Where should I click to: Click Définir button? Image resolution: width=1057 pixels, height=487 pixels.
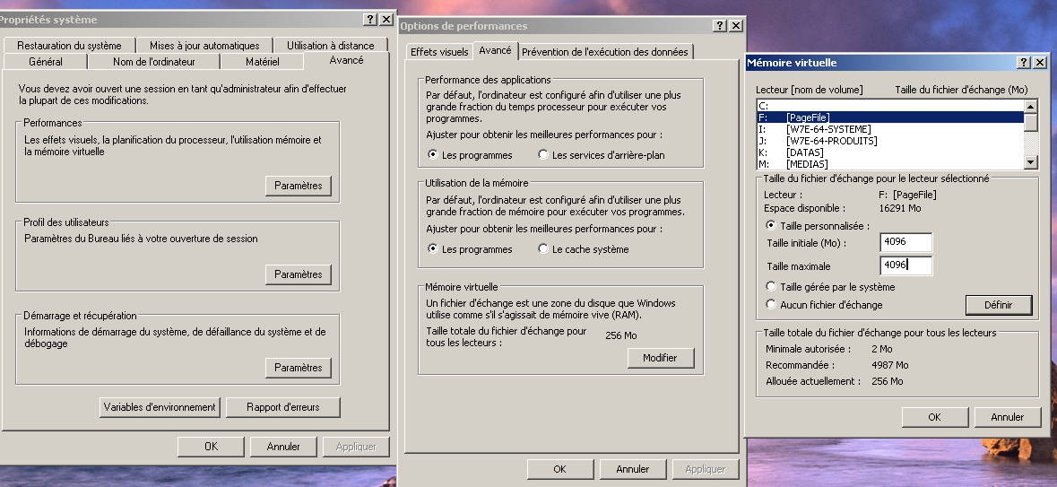click(x=999, y=305)
